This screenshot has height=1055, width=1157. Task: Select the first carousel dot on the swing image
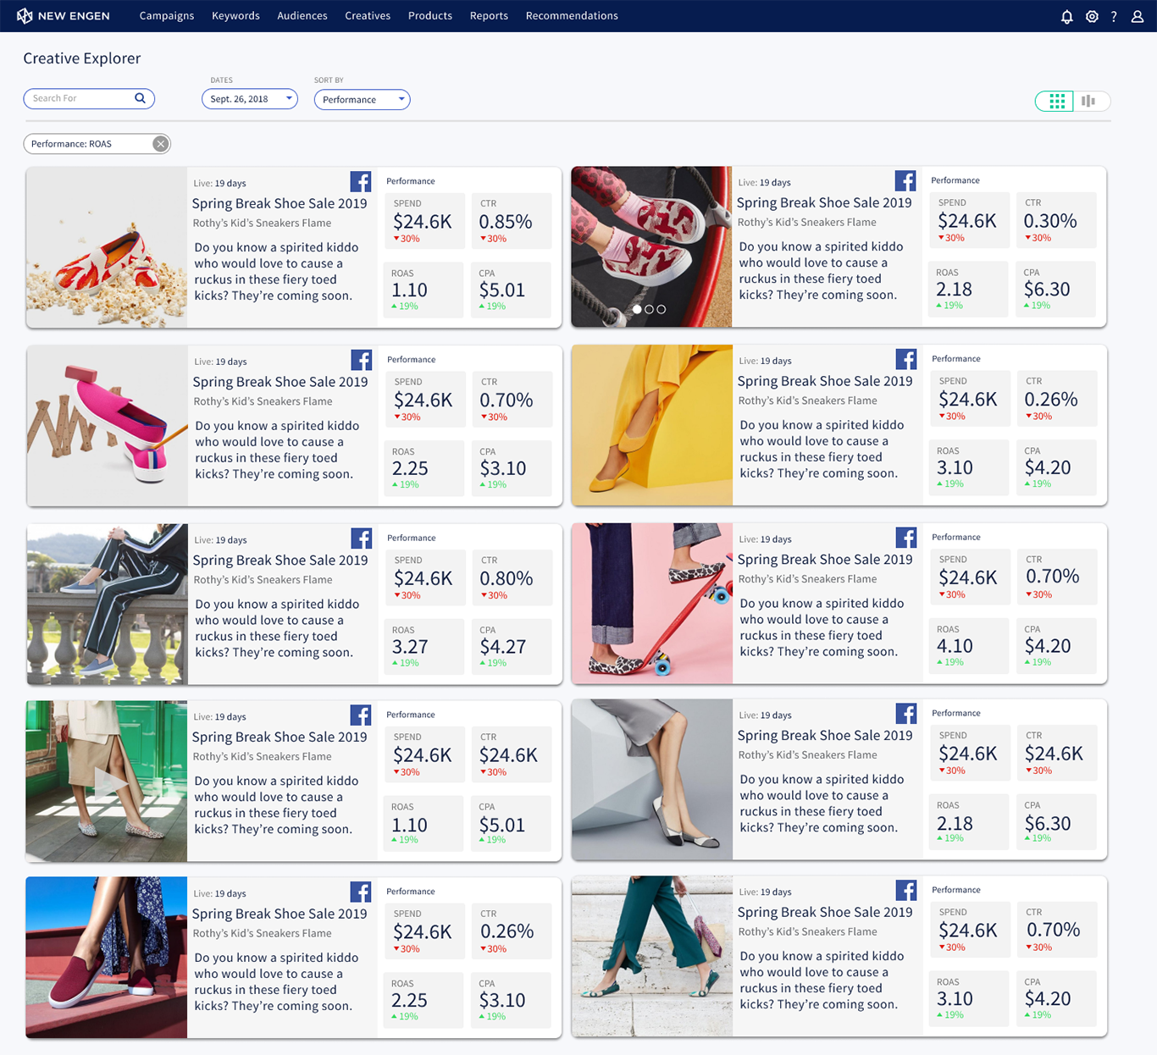tap(637, 310)
